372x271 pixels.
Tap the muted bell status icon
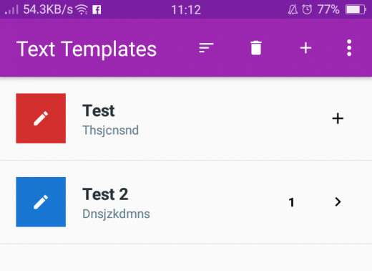(293, 10)
